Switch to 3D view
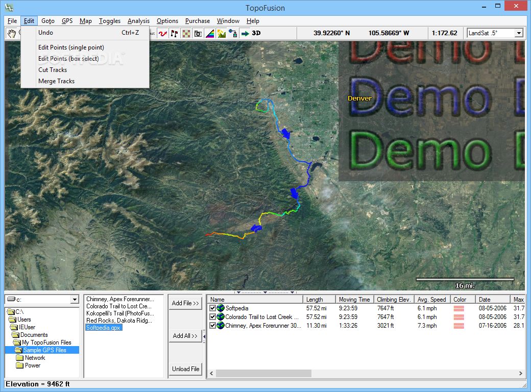The height and width of the screenshot is (392, 531). click(256, 33)
